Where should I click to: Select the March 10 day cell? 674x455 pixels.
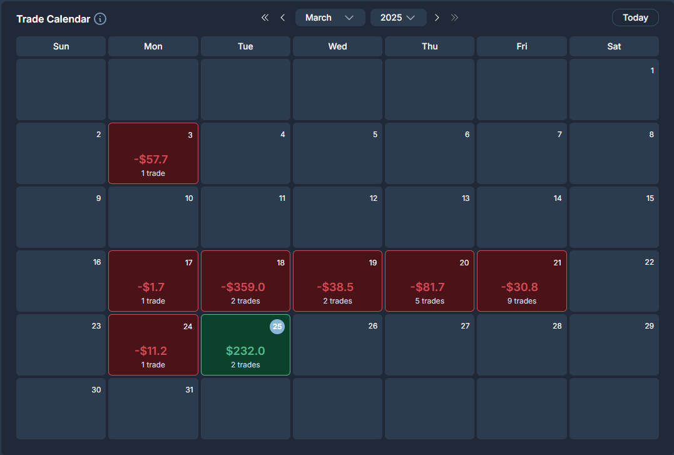pyautogui.click(x=153, y=217)
